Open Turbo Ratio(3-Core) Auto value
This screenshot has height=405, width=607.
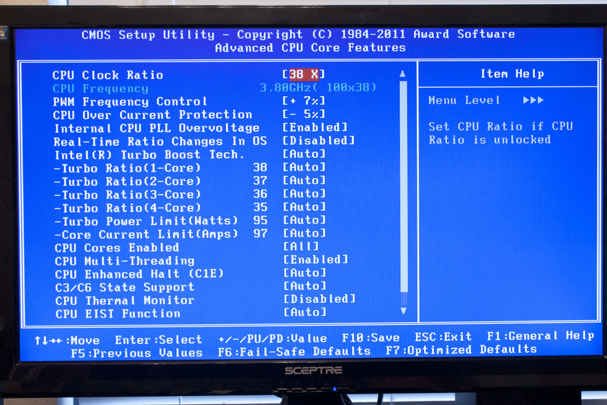coord(304,193)
